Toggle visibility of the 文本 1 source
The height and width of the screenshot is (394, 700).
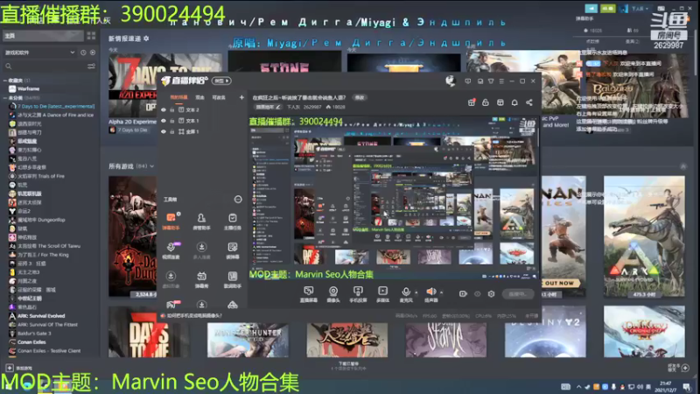164,121
